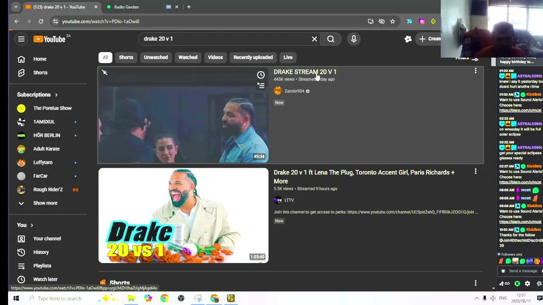Open Chrome from the taskbar

pos(164,298)
